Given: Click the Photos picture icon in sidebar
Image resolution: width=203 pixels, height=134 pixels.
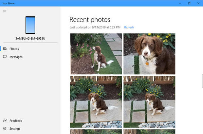Looking at the screenshot, I should pos(5,48).
